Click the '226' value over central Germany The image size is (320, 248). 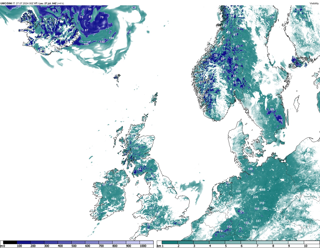pyautogui.click(x=255, y=197)
